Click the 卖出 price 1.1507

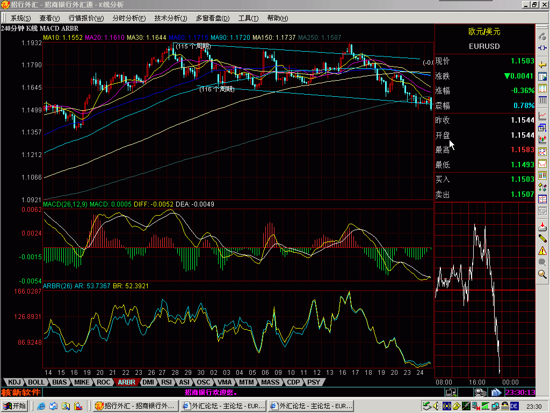pyautogui.click(x=522, y=194)
